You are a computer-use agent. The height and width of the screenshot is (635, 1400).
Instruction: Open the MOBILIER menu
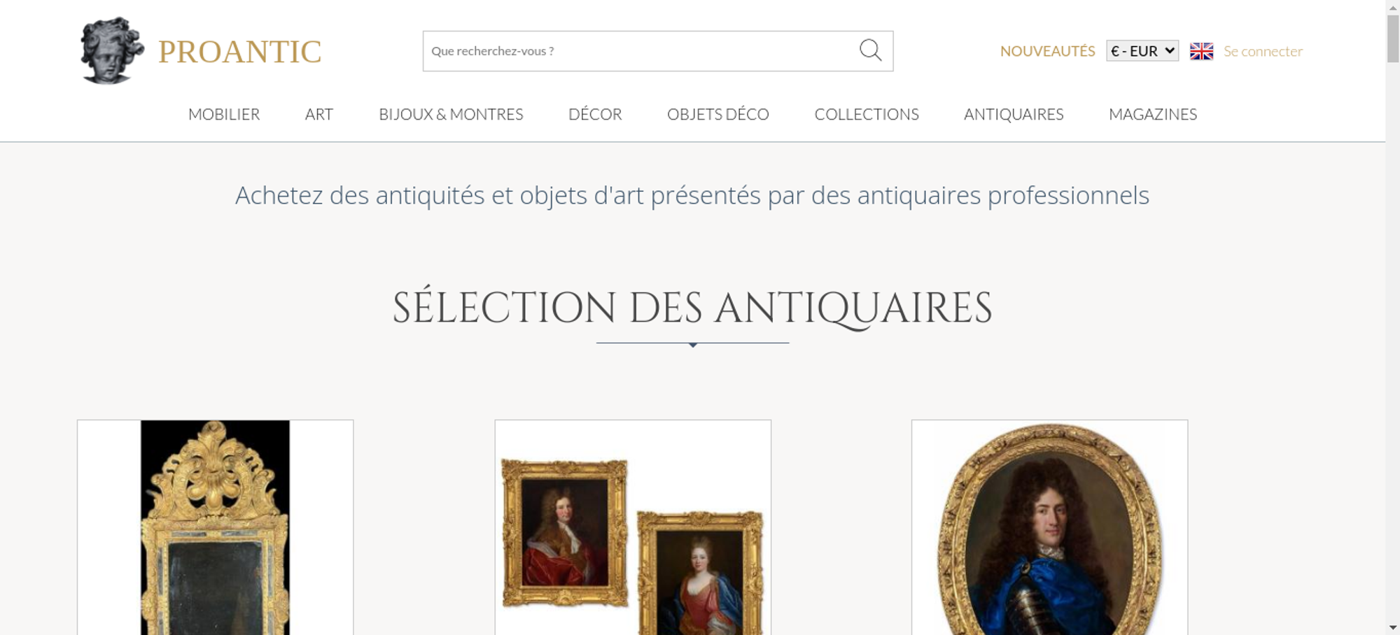224,114
